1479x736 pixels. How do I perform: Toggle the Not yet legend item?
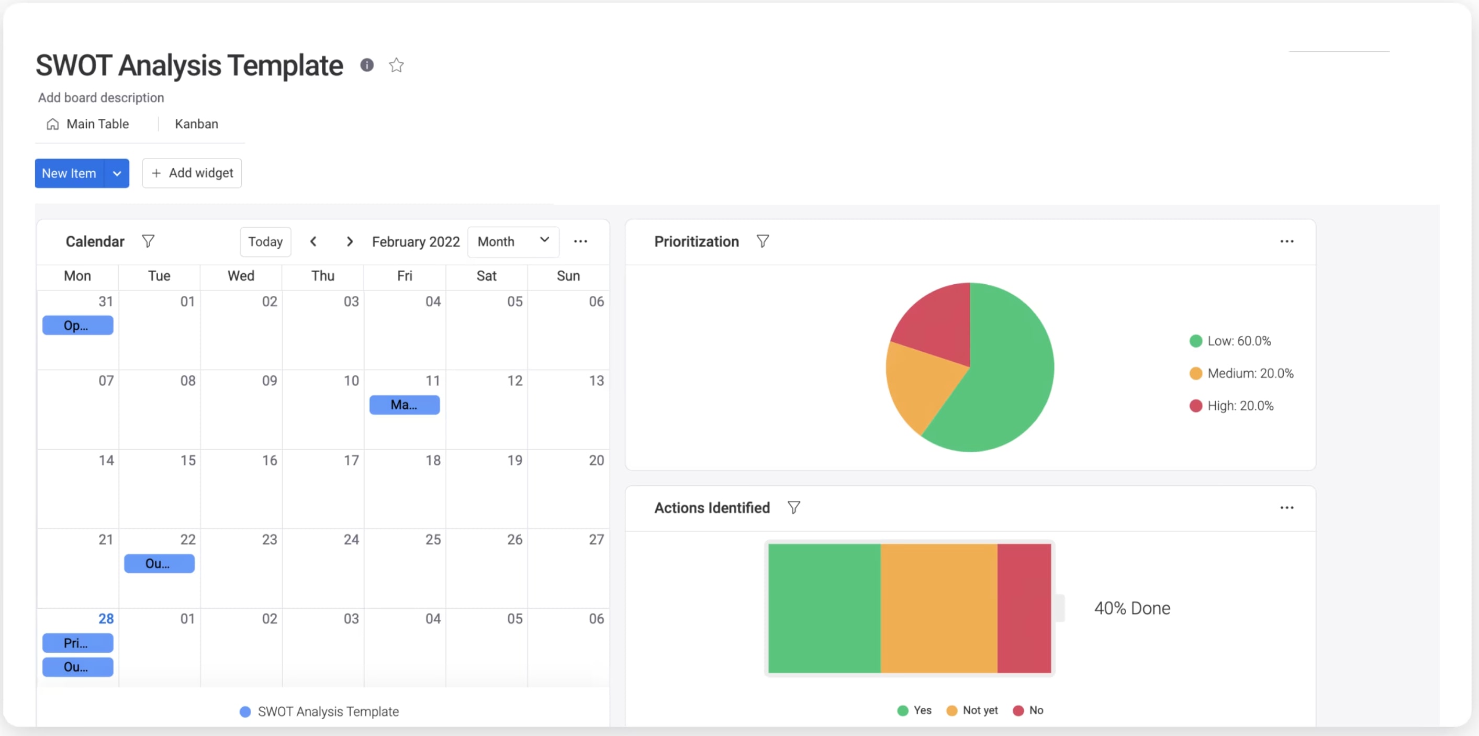tap(972, 710)
